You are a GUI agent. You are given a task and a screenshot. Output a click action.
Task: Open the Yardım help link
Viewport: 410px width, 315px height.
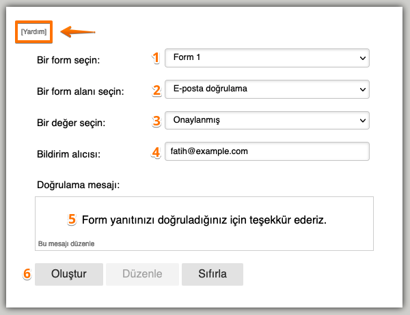[x=34, y=32]
